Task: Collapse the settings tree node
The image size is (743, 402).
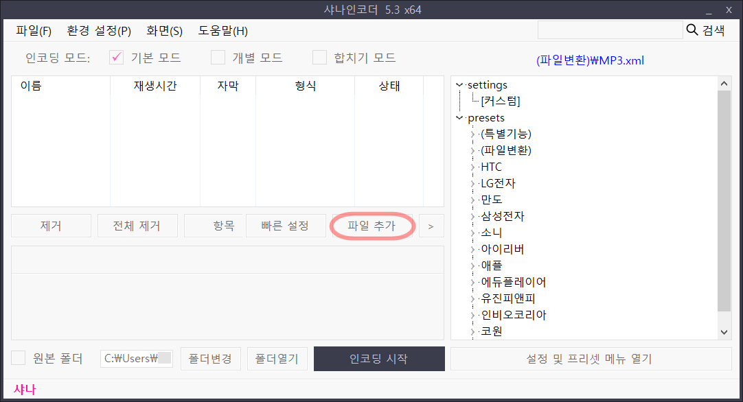Action: [459, 85]
